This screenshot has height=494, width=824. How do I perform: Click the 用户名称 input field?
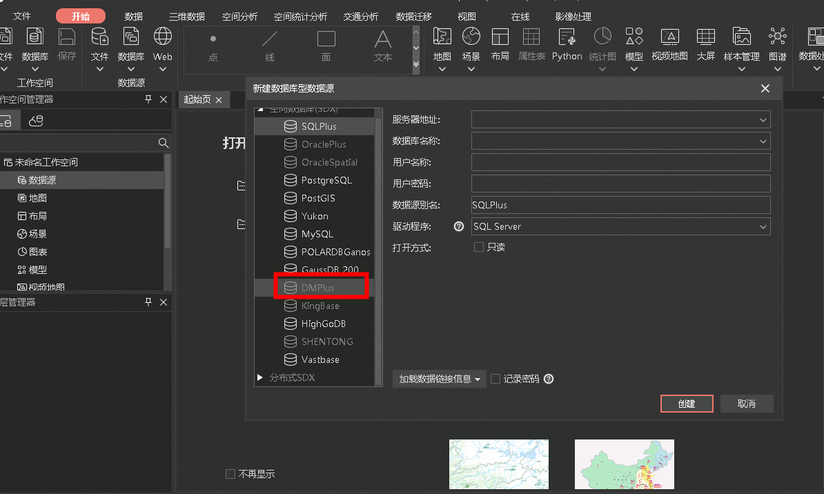(620, 162)
